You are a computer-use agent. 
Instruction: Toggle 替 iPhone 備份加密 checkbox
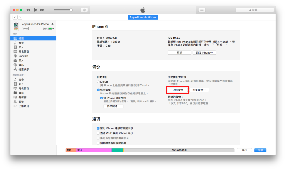101,98
